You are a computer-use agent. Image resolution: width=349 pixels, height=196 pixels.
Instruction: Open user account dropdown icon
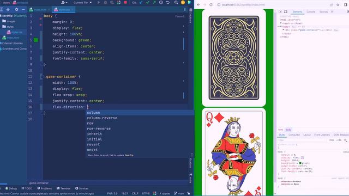coord(64,2)
